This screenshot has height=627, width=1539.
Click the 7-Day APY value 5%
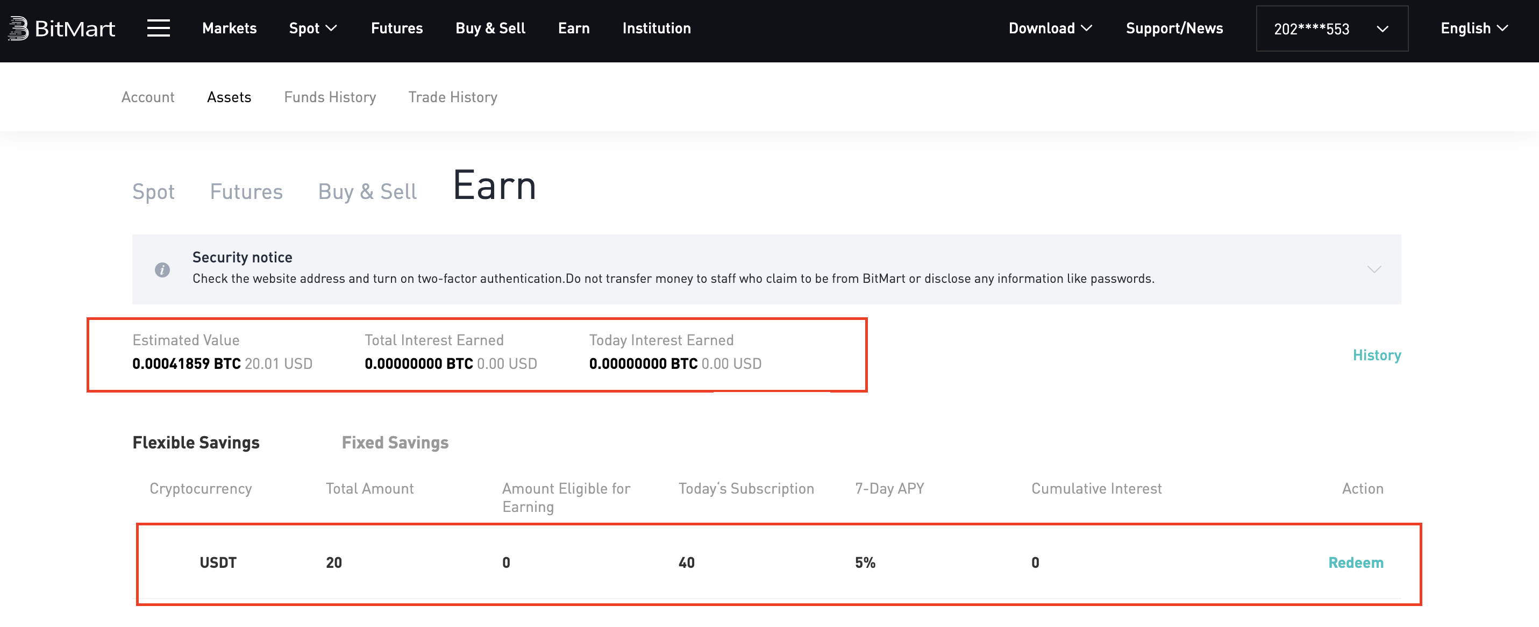pyautogui.click(x=865, y=562)
